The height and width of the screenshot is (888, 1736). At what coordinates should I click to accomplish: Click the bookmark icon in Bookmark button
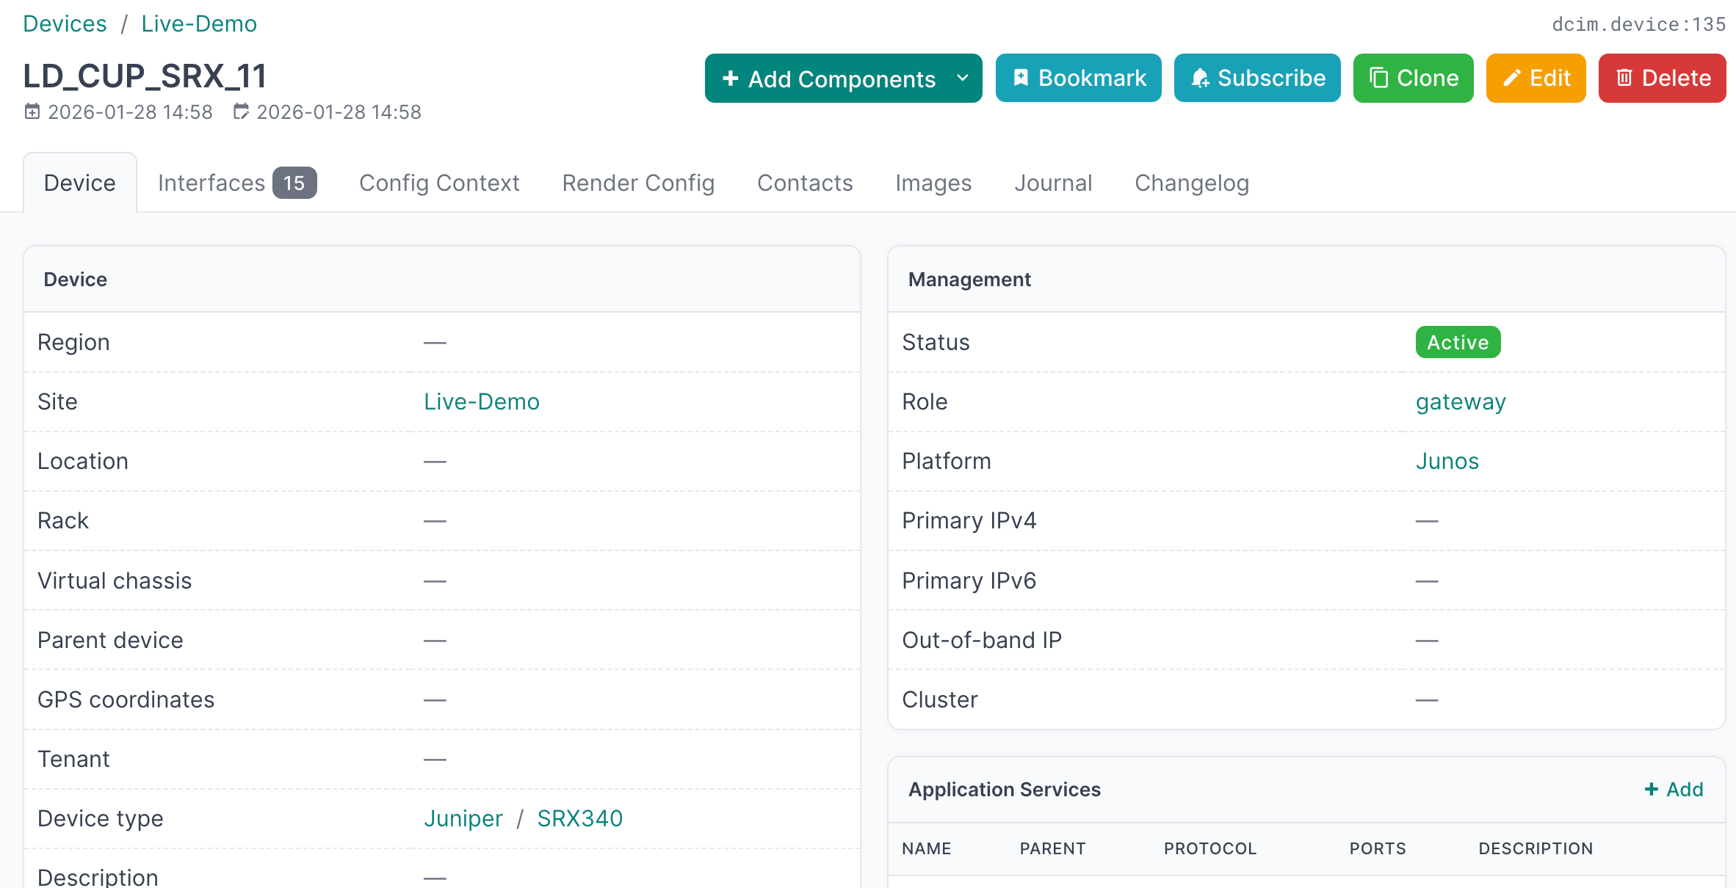pyautogui.click(x=1021, y=78)
